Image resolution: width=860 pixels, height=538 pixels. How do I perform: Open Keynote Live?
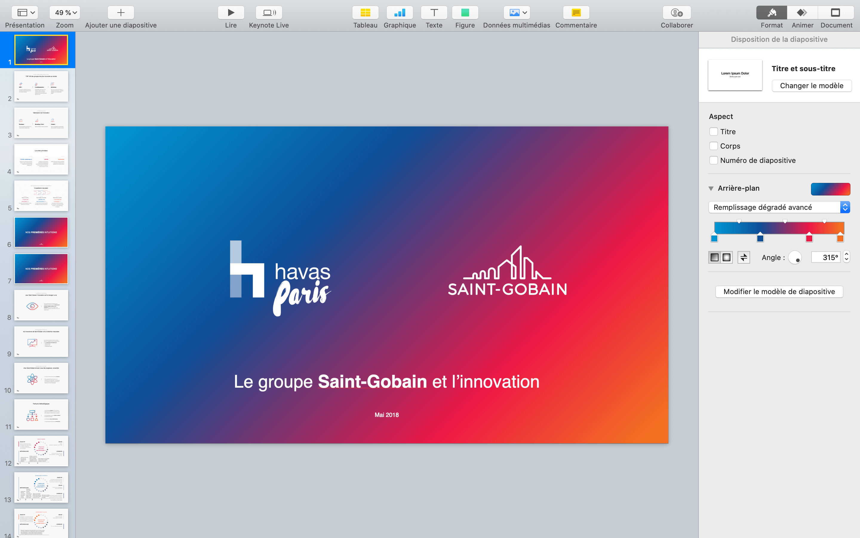pos(269,13)
